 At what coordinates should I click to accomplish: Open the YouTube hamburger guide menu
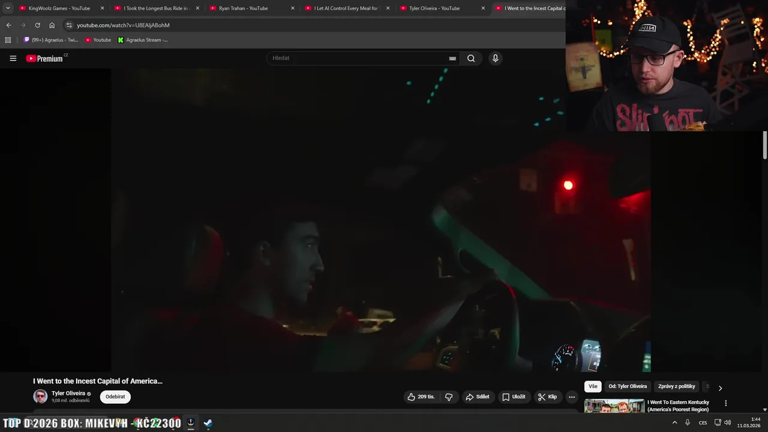point(13,58)
